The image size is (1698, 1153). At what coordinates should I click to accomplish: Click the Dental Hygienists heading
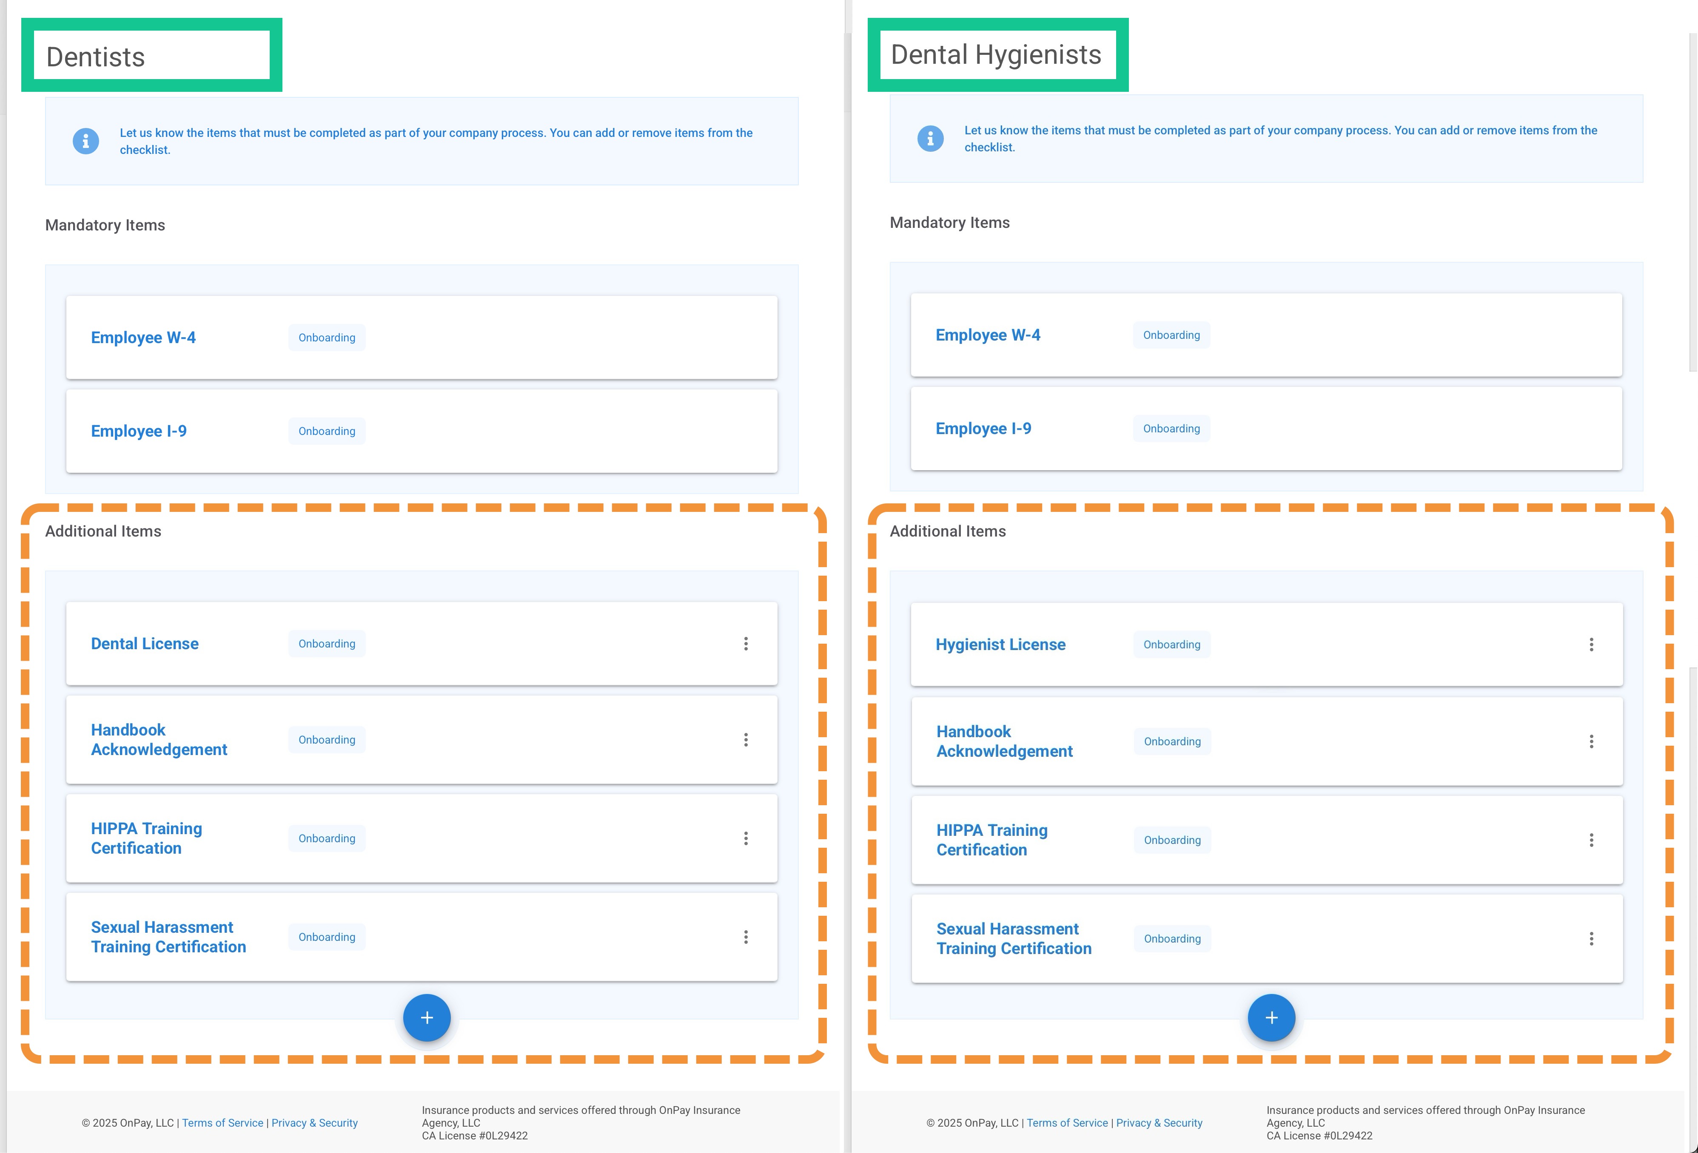point(995,55)
